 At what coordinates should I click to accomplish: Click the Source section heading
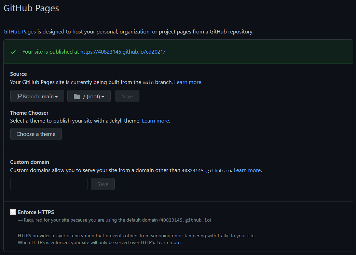[x=18, y=74]
